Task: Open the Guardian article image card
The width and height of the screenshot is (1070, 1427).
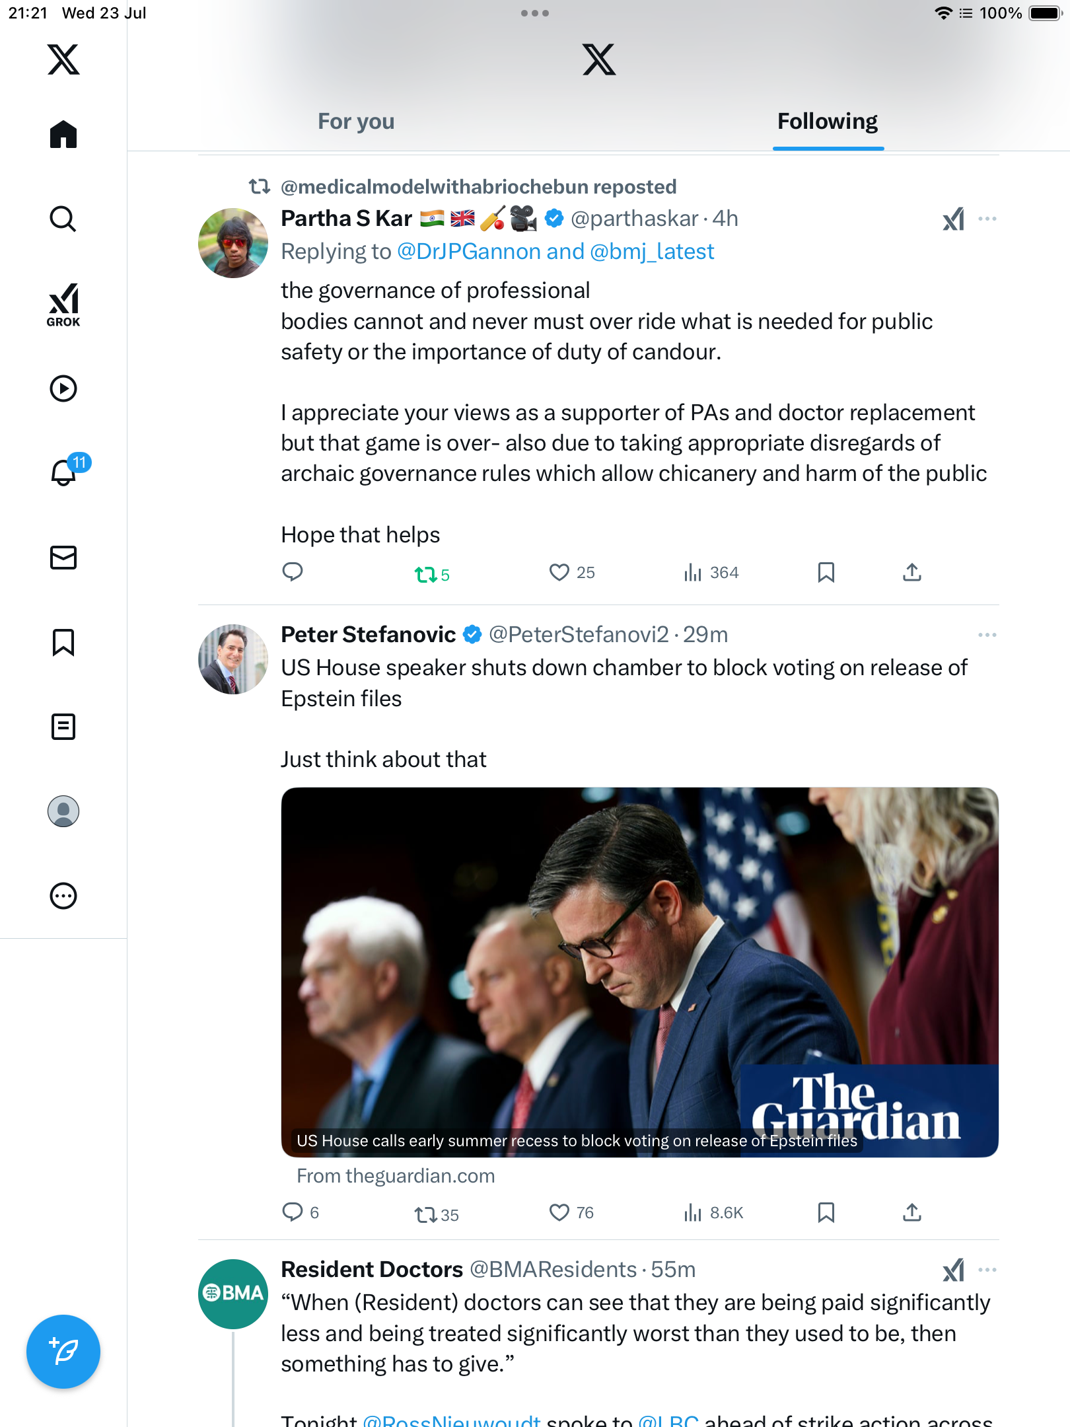Action: tap(639, 972)
